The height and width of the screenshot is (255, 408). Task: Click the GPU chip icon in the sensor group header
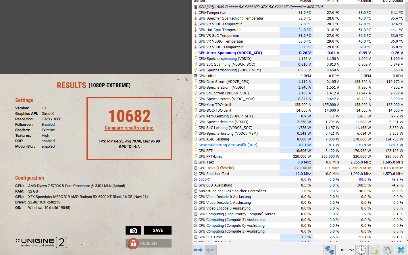196,7
